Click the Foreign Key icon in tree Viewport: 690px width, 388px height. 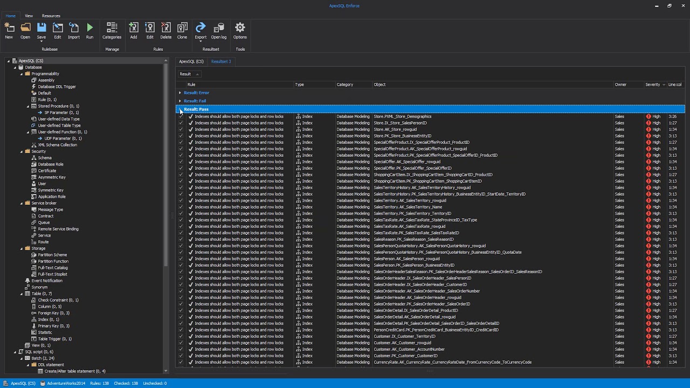34,313
